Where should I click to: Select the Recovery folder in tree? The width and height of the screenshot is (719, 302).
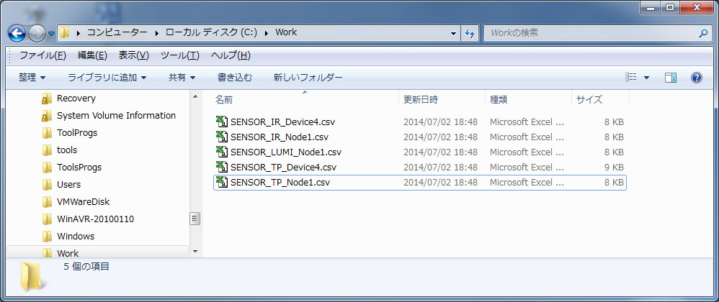(76, 99)
